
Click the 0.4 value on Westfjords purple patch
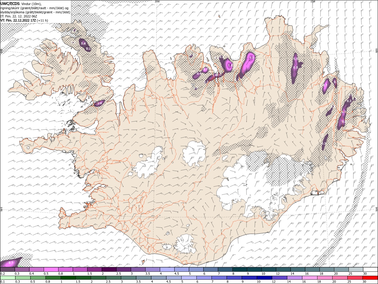[x=83, y=43]
